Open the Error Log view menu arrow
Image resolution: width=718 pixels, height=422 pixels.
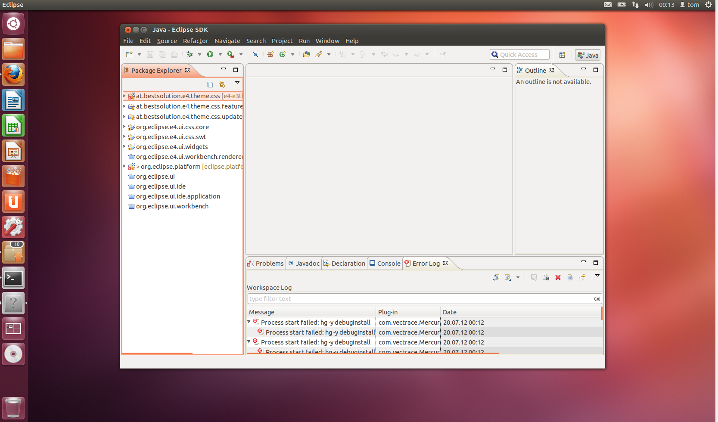pyautogui.click(x=597, y=276)
